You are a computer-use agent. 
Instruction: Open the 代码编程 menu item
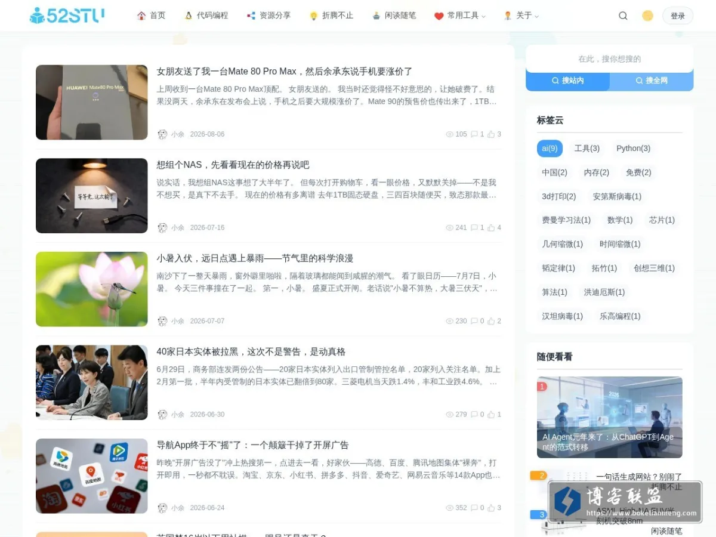pyautogui.click(x=206, y=16)
